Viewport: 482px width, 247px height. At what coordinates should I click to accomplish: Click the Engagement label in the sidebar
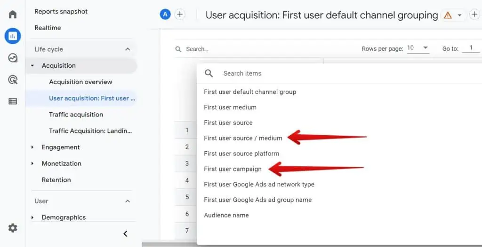coord(61,147)
